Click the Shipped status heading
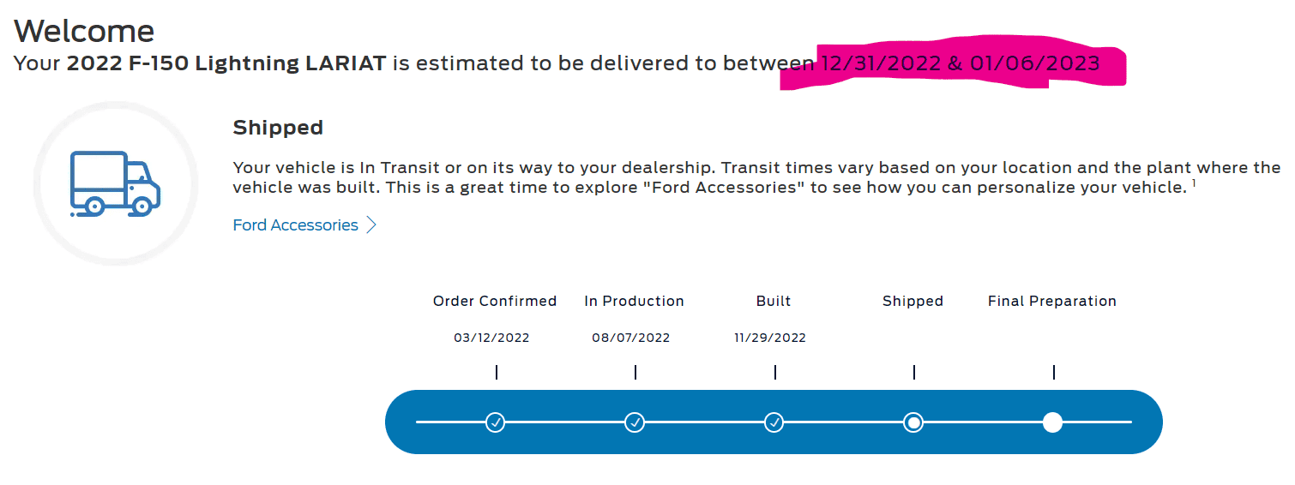Image resolution: width=1295 pixels, height=485 pixels. [x=278, y=129]
